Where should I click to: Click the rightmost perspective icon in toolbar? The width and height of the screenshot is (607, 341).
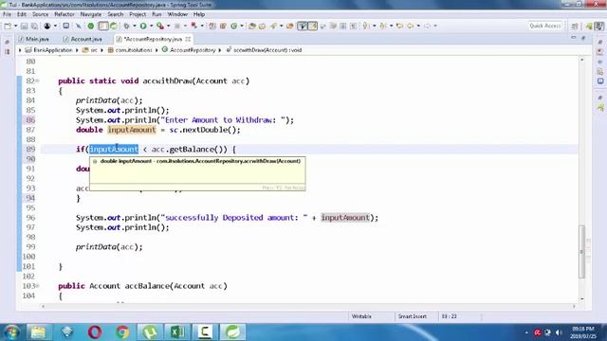pyautogui.click(x=598, y=27)
